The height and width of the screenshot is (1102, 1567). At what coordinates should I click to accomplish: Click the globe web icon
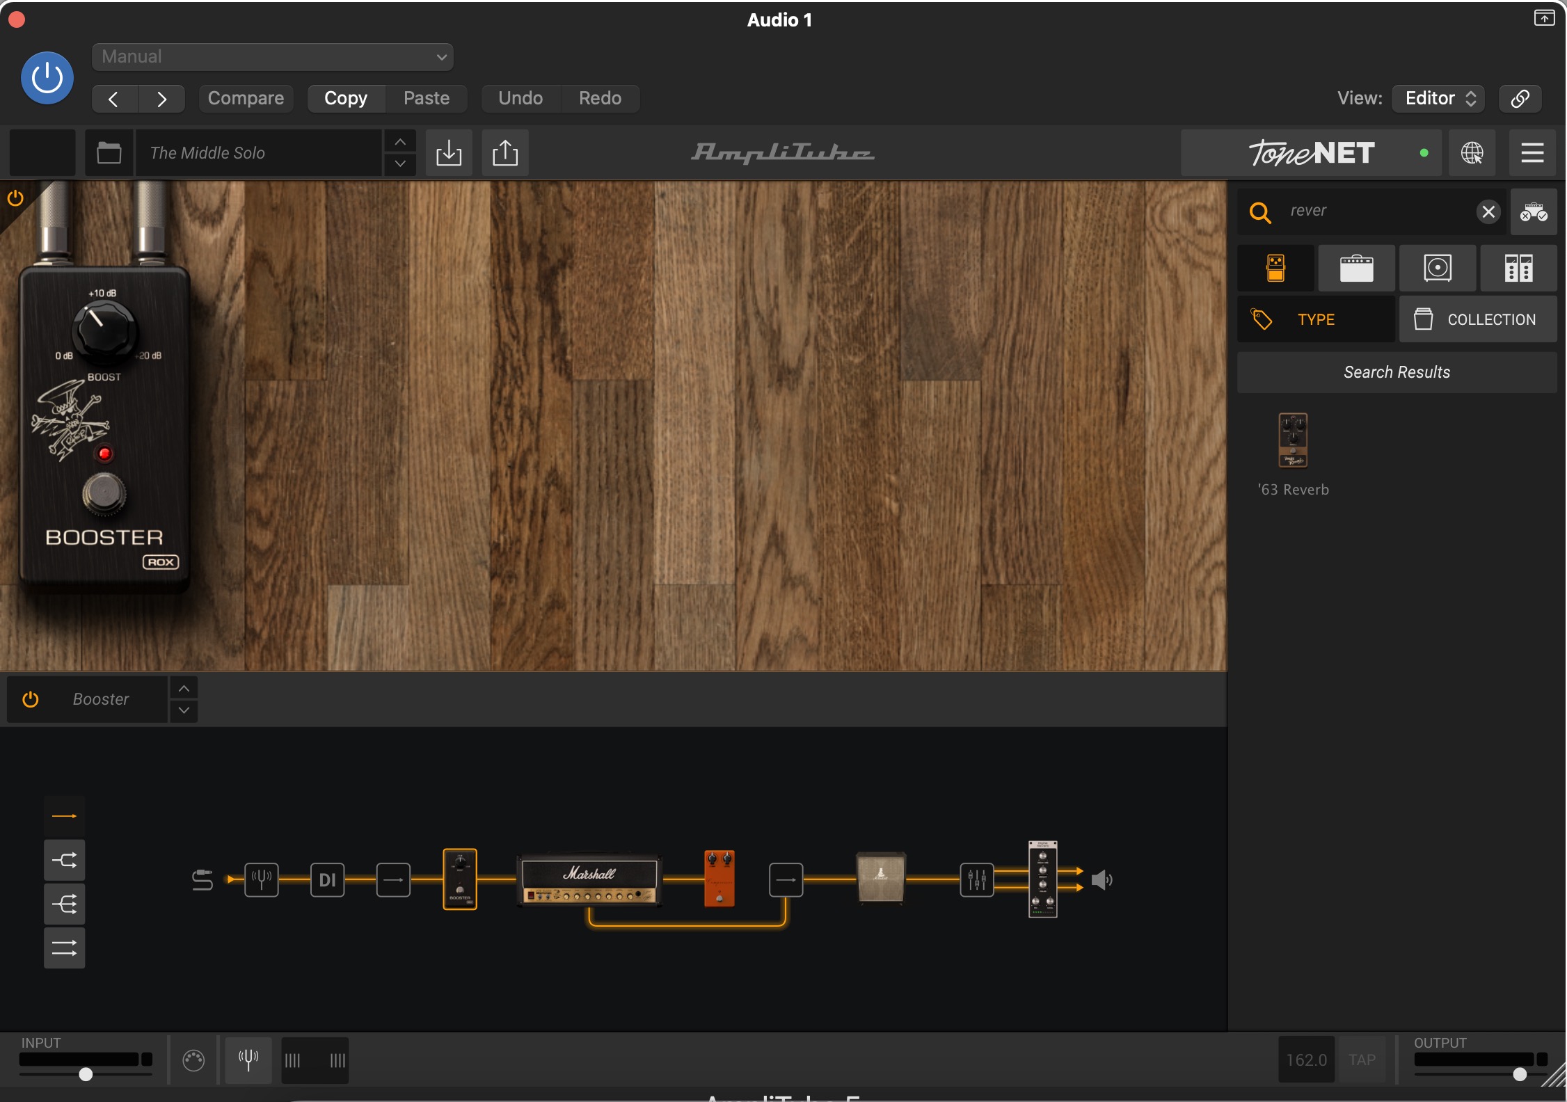coord(1472,152)
